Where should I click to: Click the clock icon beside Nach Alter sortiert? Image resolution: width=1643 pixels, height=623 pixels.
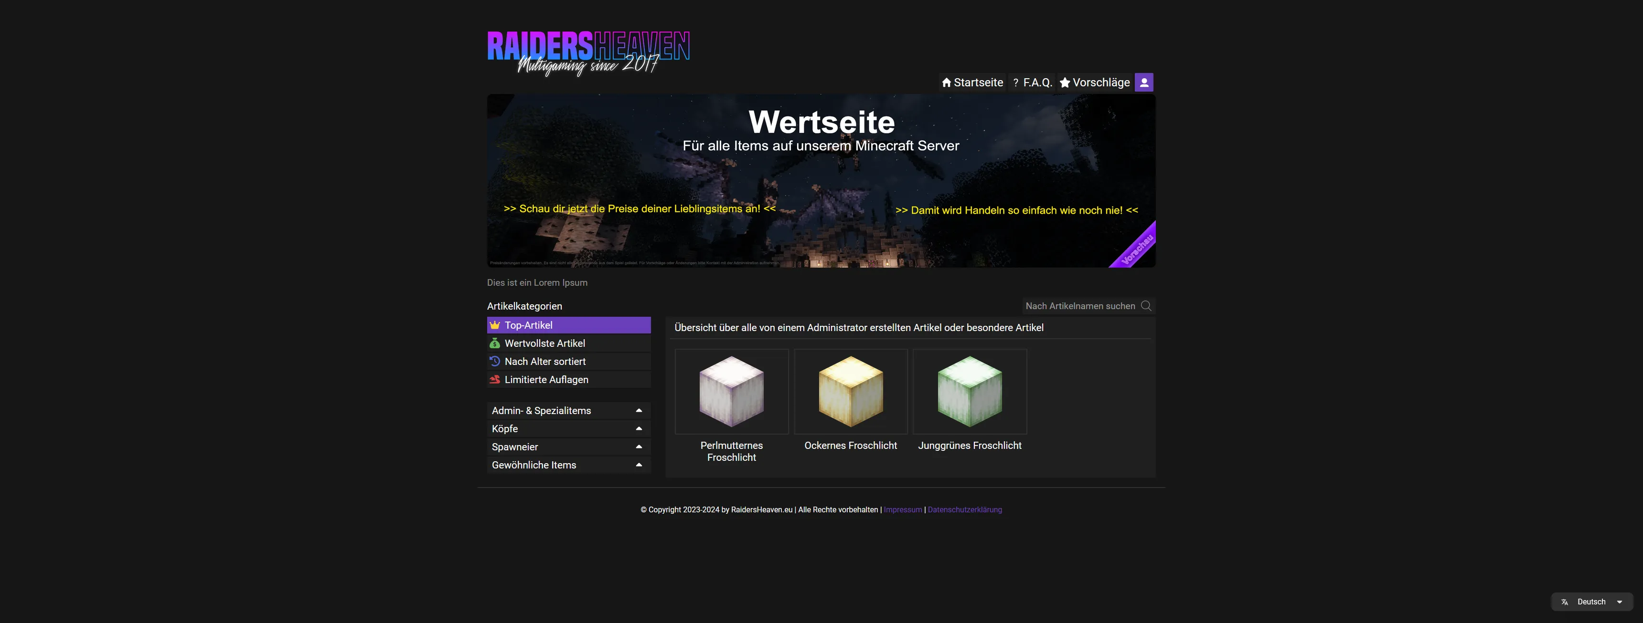495,361
